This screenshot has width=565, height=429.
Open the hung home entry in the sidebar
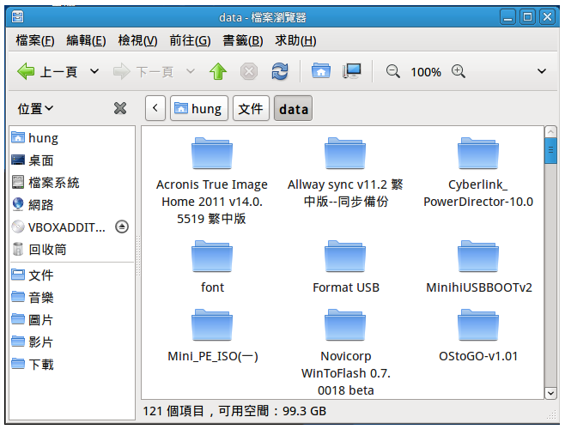(x=72, y=138)
